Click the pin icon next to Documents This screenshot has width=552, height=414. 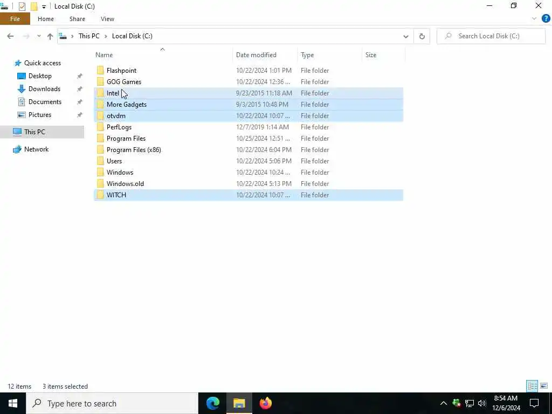80,102
